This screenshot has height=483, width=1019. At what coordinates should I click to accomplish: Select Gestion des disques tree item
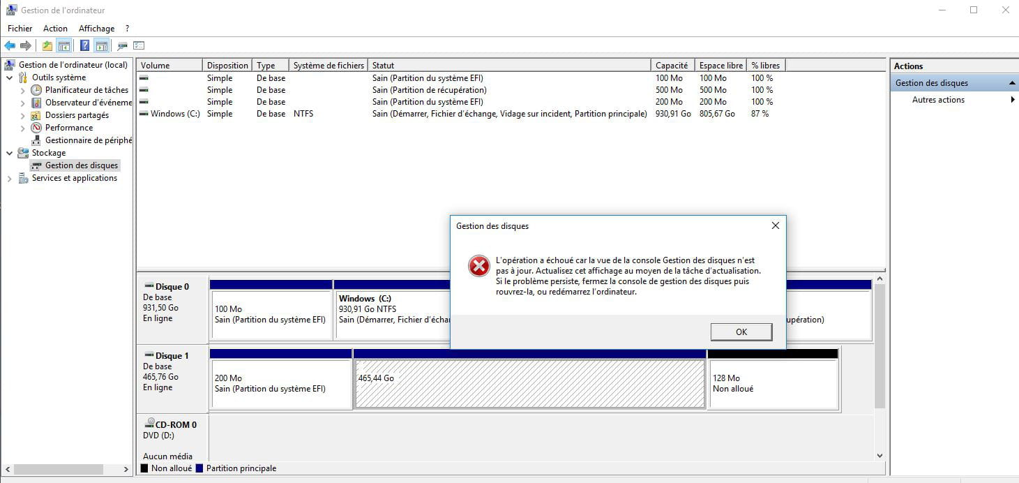(82, 165)
